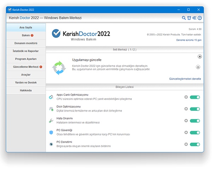Open Güncelleme Merkezi section
The width and height of the screenshot is (212, 170).
pyautogui.click(x=26, y=67)
